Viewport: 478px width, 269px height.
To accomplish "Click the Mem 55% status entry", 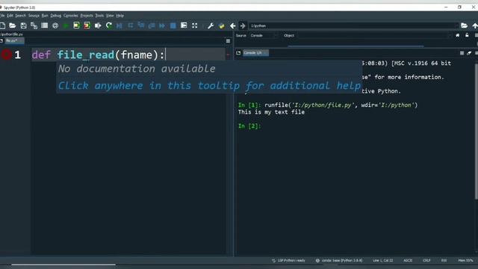I will (x=465, y=261).
